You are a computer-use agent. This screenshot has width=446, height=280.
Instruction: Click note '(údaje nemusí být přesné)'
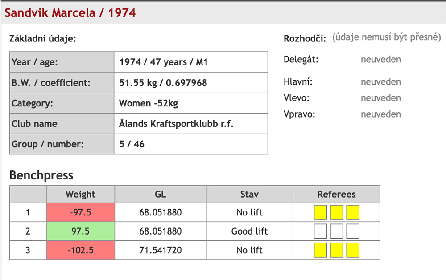[387, 37]
